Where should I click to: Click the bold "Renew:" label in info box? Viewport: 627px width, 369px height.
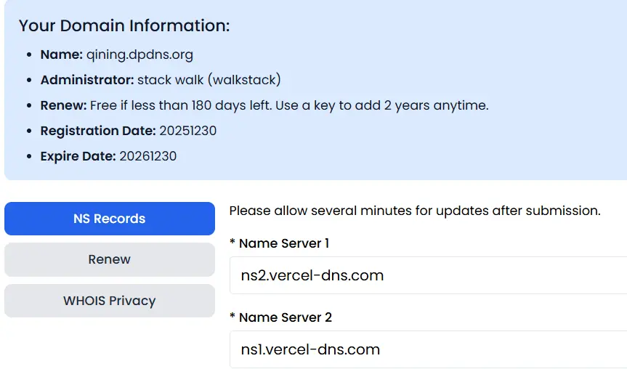click(x=63, y=105)
